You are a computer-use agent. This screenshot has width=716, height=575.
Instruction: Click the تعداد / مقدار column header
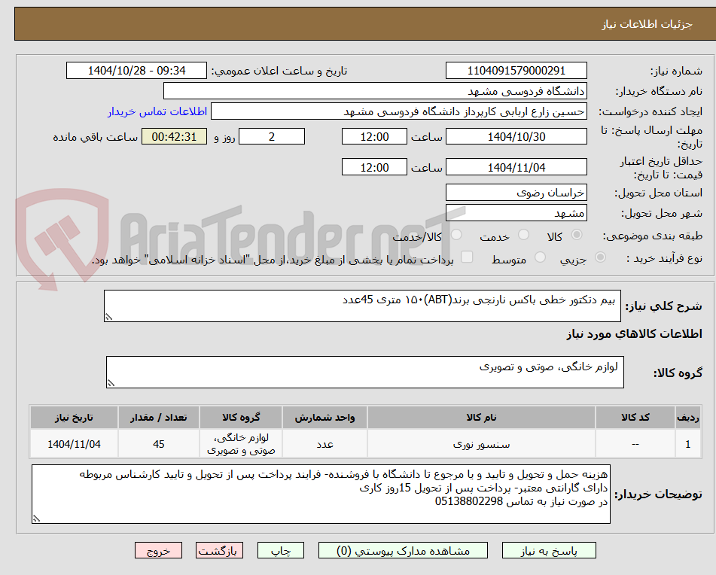click(158, 418)
